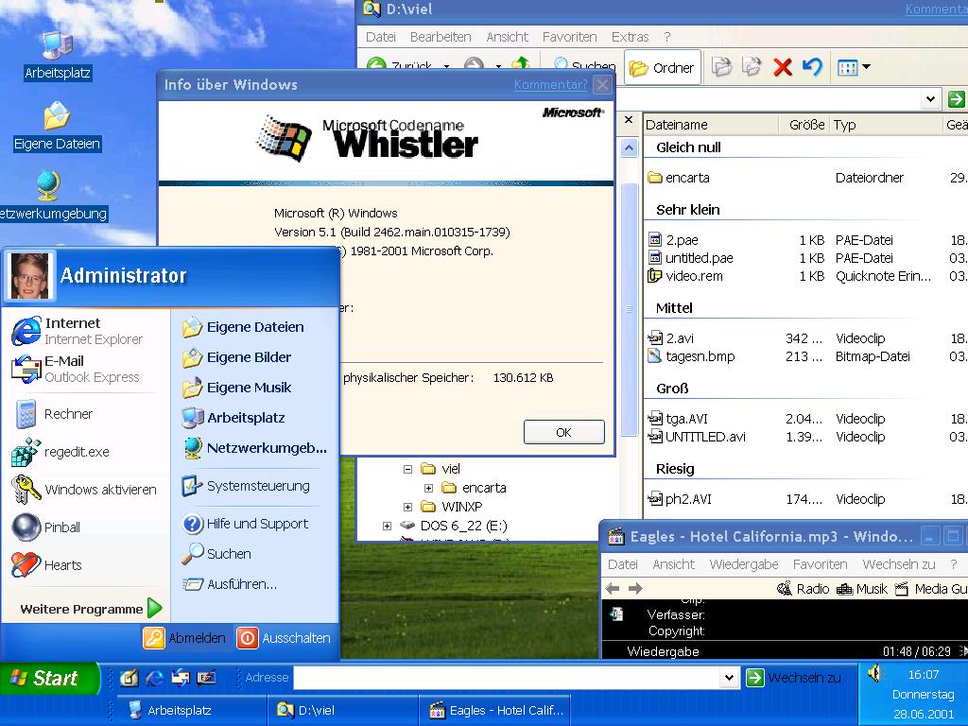Click the taskbar Adresse input field
968x726 pixels.
[508, 678]
